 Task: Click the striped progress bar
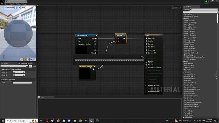109,60
